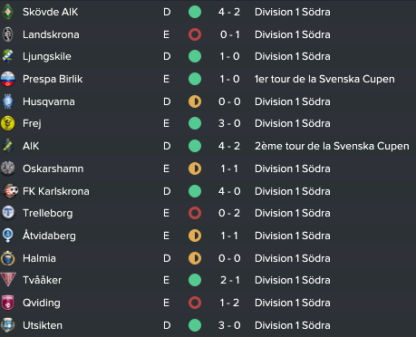The width and height of the screenshot is (416, 337).
Task: Open the 1er tour de la Svenska Cupen competition
Action: click(324, 79)
